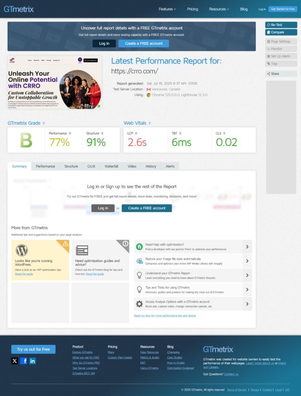301x396 pixels.
Task: Select the Performance tab
Action: (x=45, y=166)
